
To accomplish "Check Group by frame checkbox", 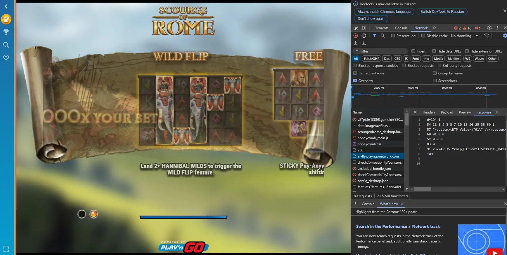I will tap(435, 73).
